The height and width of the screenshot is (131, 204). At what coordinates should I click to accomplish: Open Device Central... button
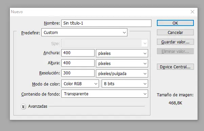click(175, 67)
